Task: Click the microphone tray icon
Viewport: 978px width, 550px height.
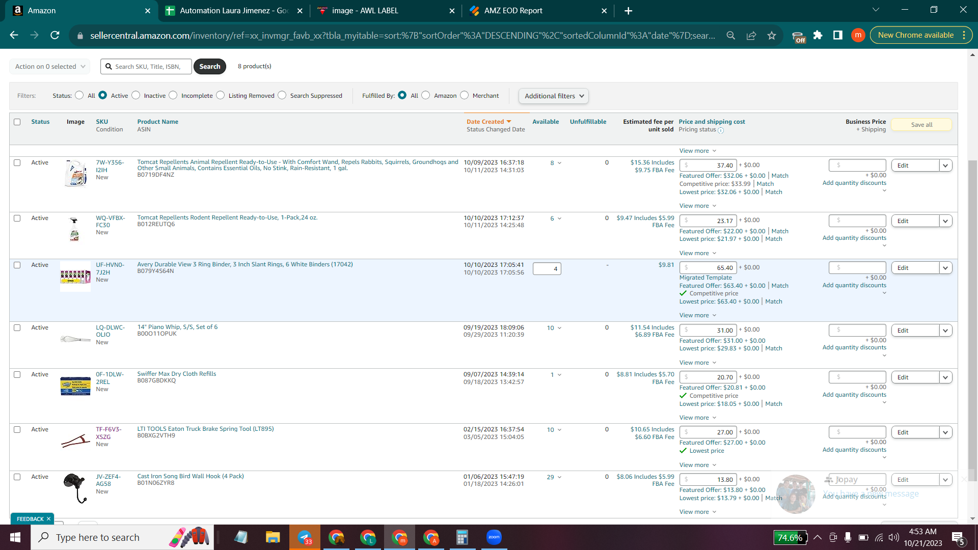Action: [848, 537]
